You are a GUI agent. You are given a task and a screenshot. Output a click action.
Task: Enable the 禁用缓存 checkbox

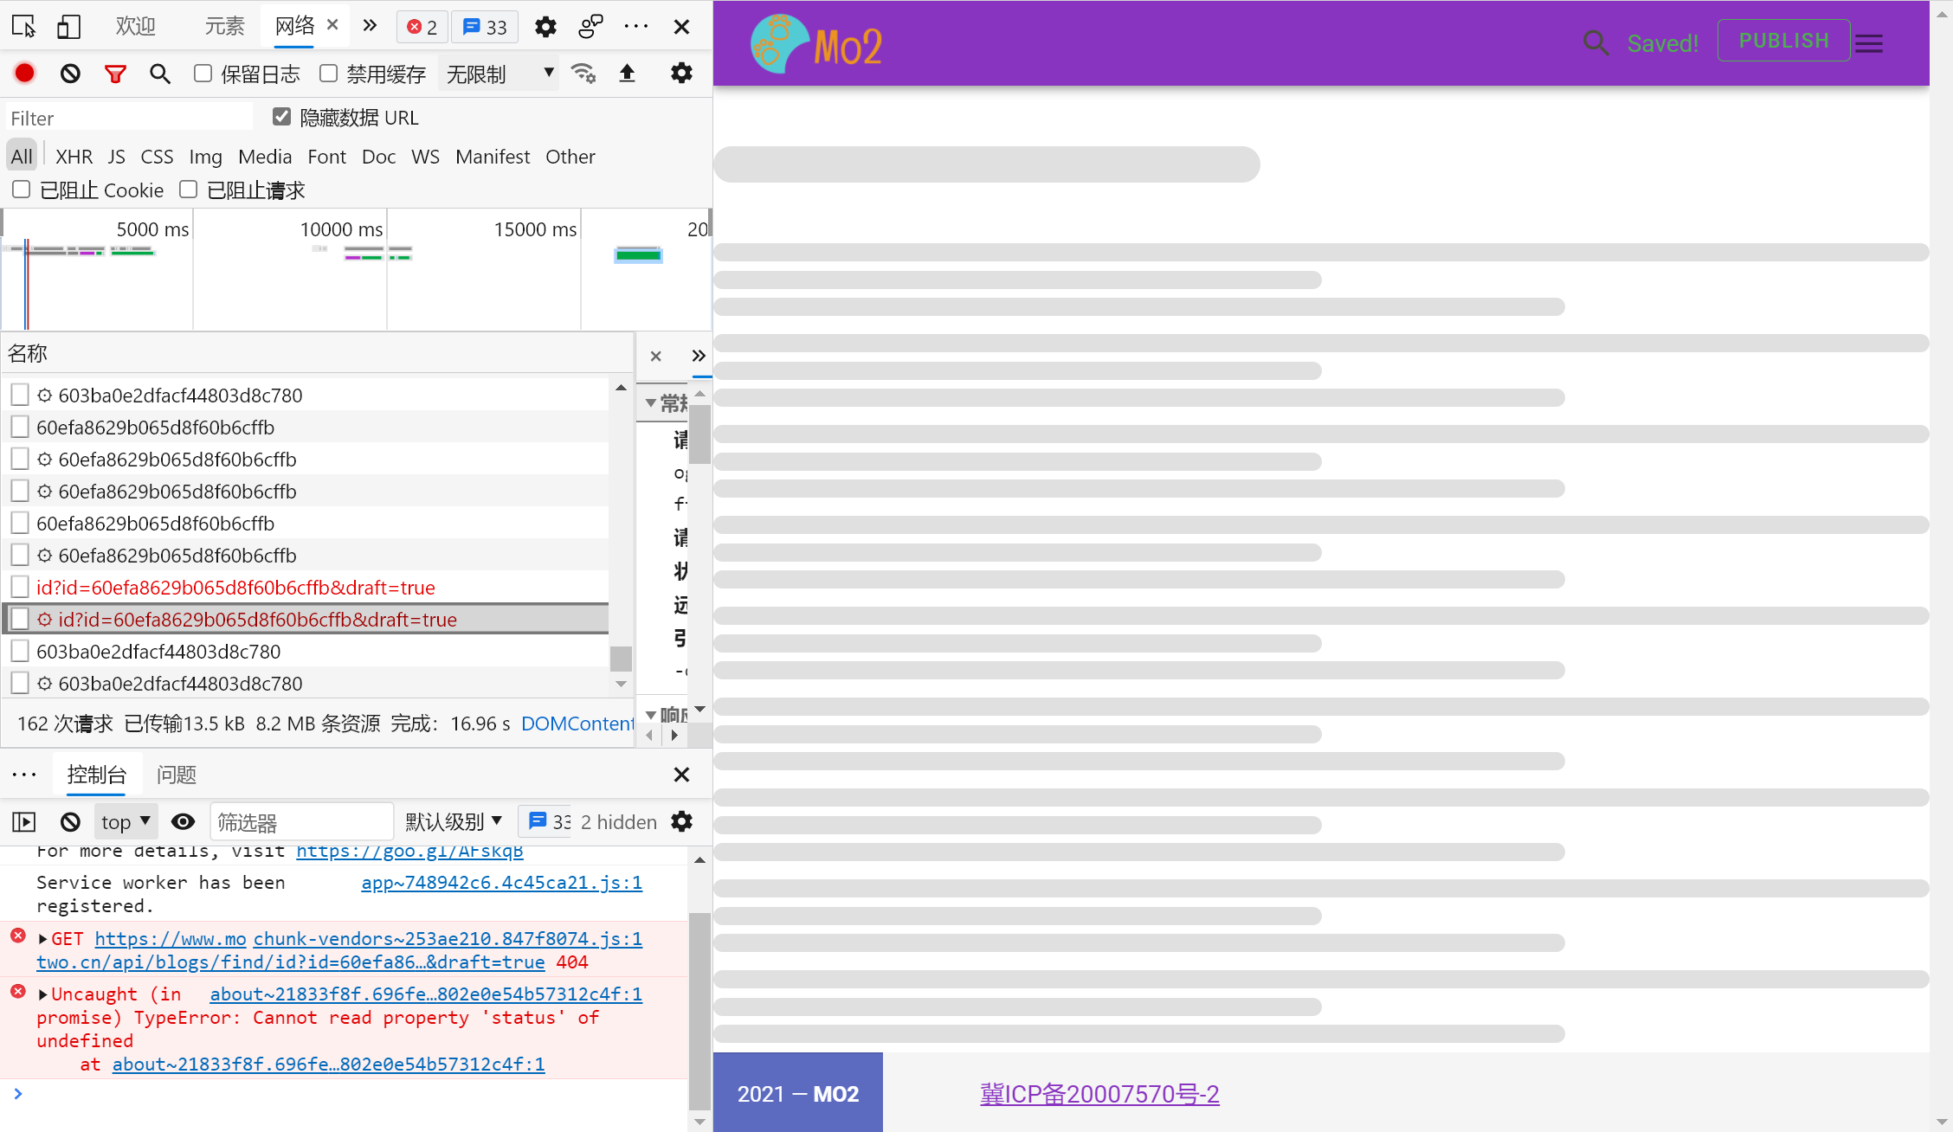pyautogui.click(x=328, y=74)
